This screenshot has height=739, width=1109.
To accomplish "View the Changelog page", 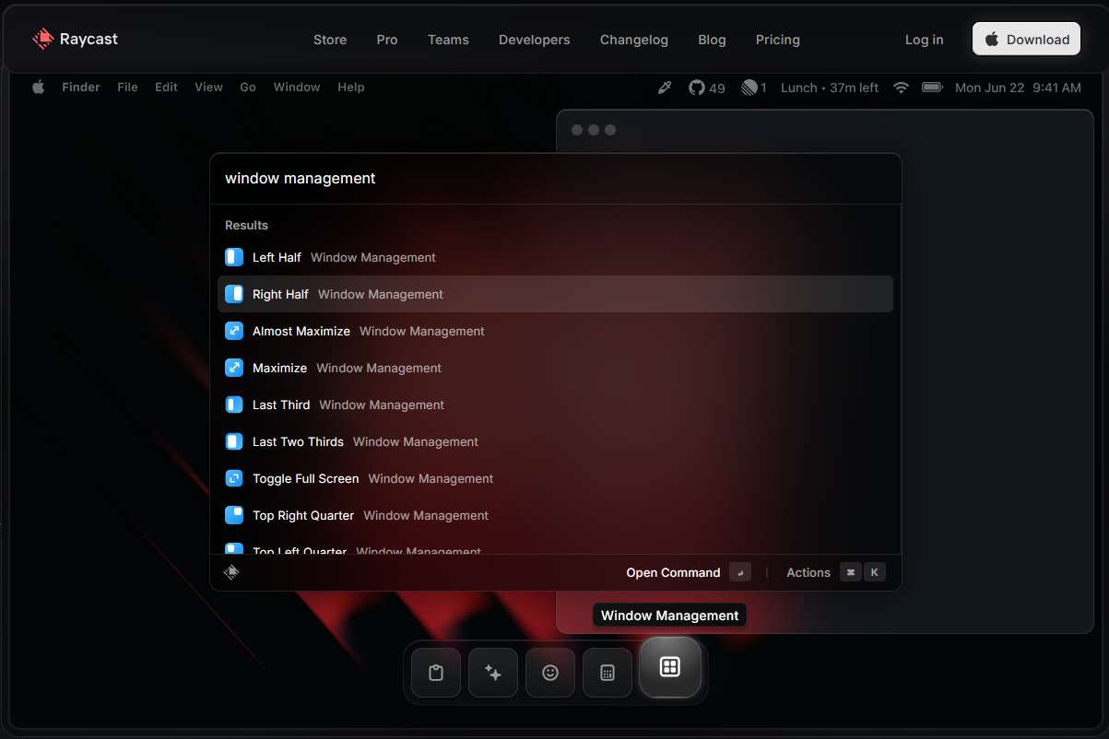I will tap(634, 40).
